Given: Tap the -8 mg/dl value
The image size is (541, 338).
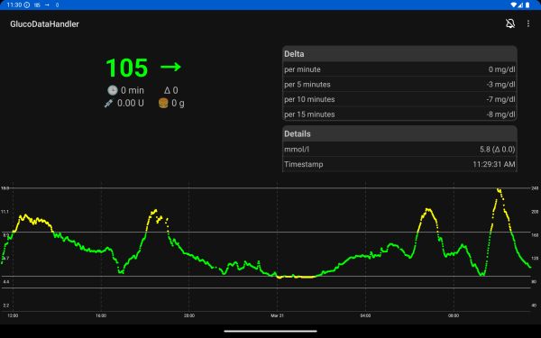Looking at the screenshot, I should tap(500, 114).
